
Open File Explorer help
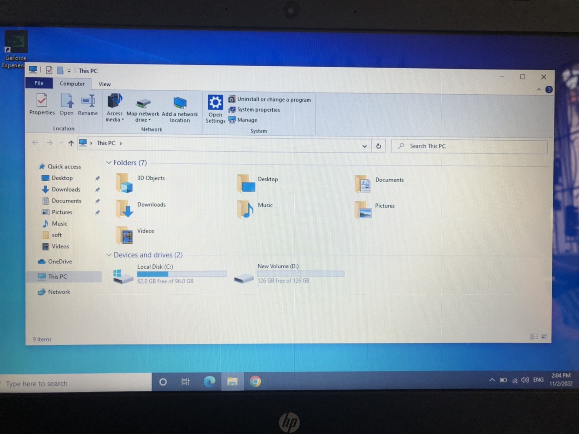[x=549, y=90]
